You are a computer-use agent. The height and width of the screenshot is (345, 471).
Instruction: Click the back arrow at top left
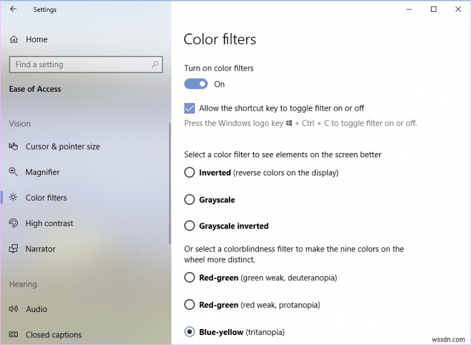click(13, 9)
